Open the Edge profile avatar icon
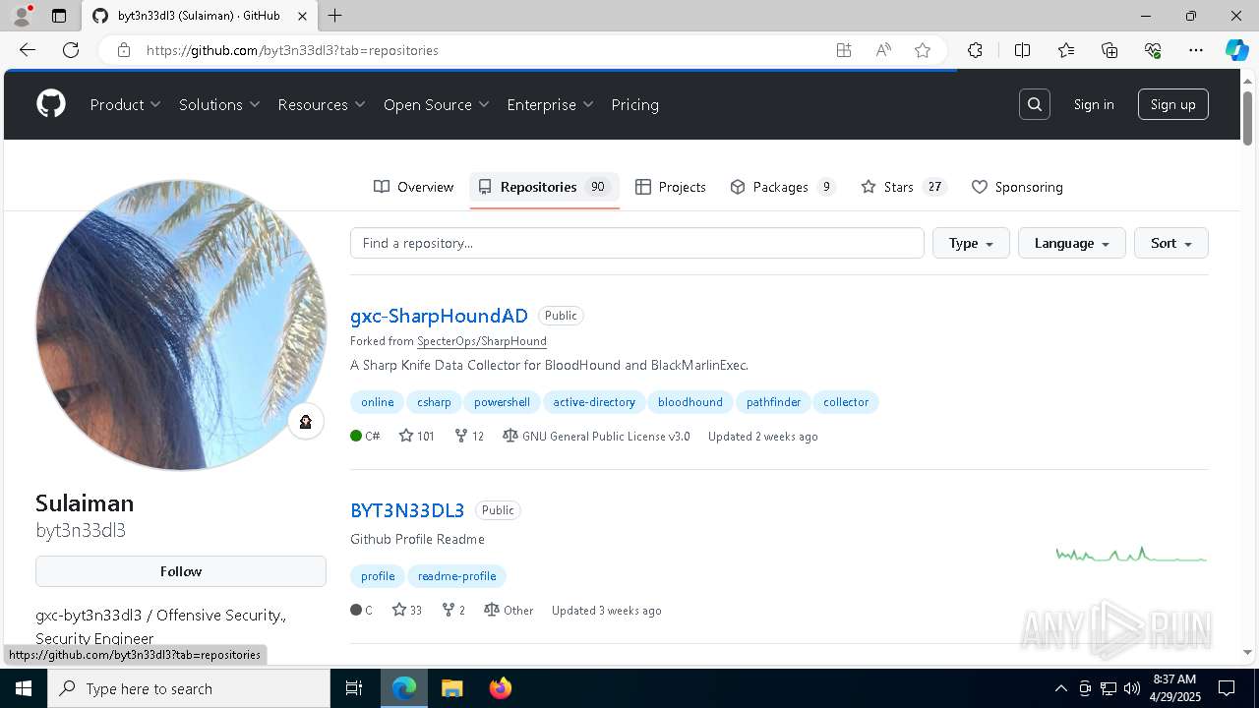The width and height of the screenshot is (1259, 708). coord(22,16)
